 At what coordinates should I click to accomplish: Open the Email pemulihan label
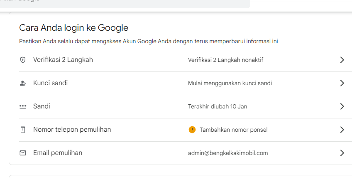(x=58, y=153)
